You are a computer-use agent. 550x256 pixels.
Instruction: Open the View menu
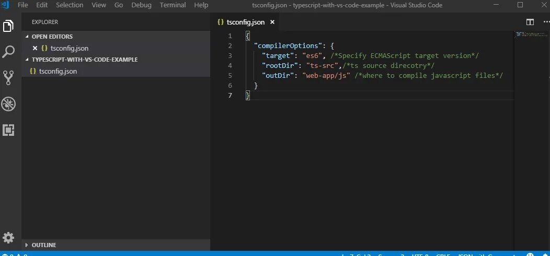tap(99, 5)
